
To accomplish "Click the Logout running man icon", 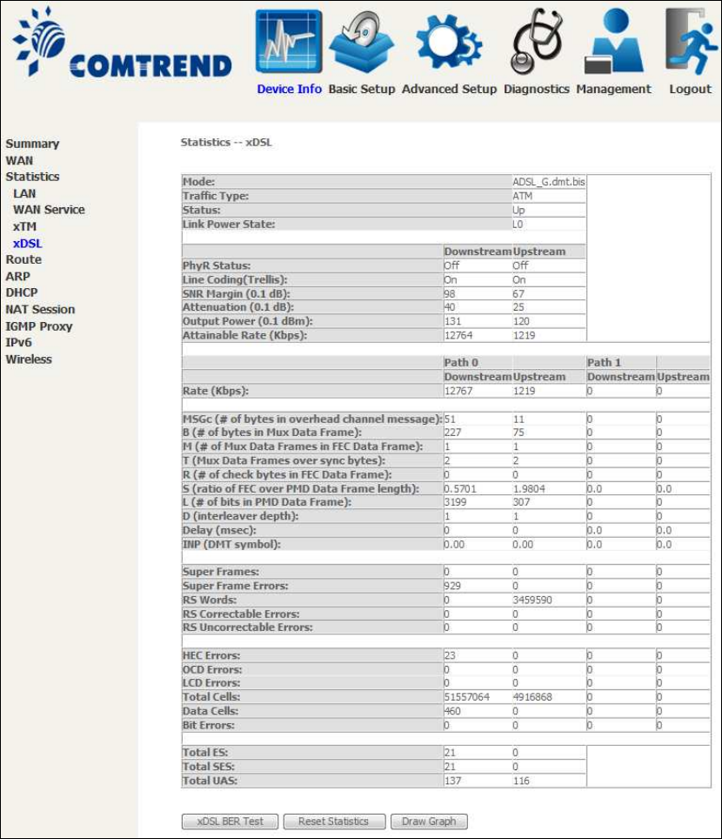I will (x=690, y=41).
